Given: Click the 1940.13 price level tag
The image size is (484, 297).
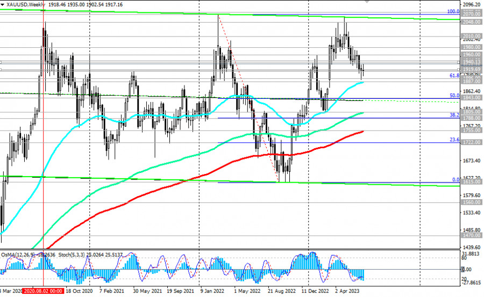Looking at the screenshot, I should coord(471,62).
